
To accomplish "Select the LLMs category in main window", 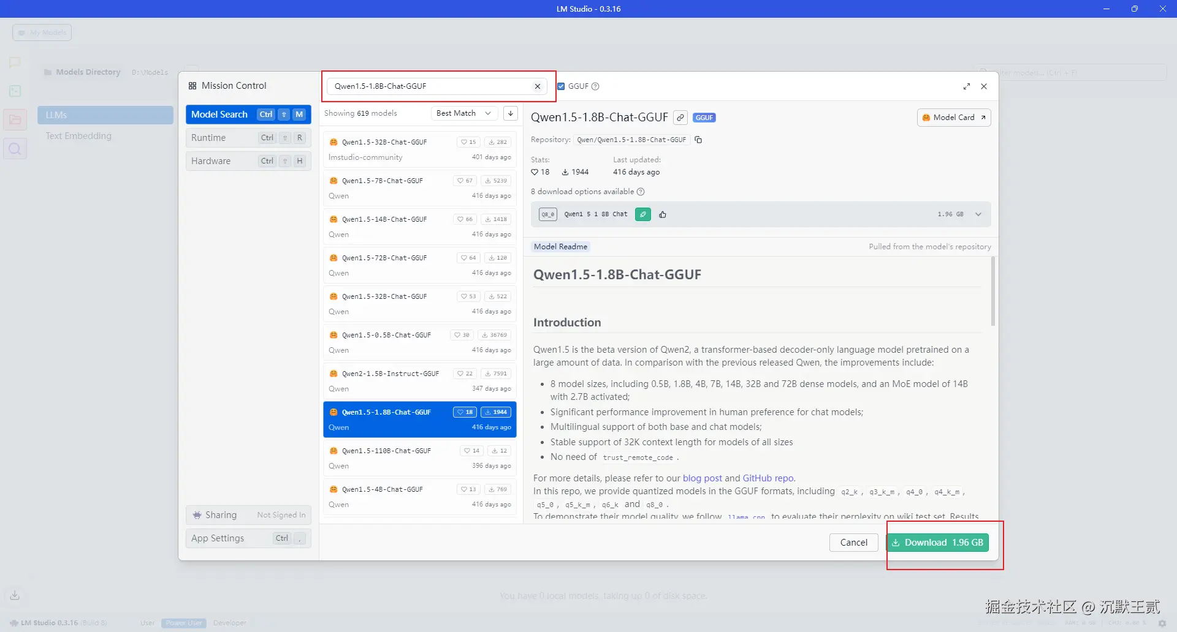I will (105, 115).
